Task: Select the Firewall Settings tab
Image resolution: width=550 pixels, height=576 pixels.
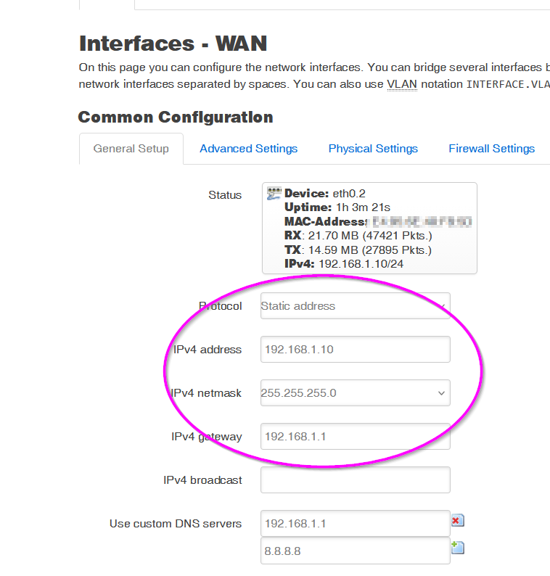Action: 491,149
